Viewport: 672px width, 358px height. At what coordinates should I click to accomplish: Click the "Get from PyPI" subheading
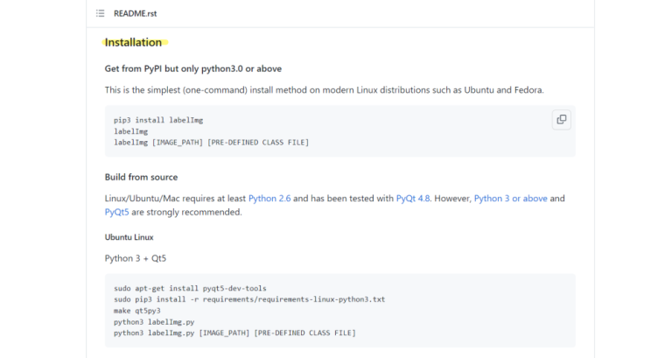click(192, 68)
